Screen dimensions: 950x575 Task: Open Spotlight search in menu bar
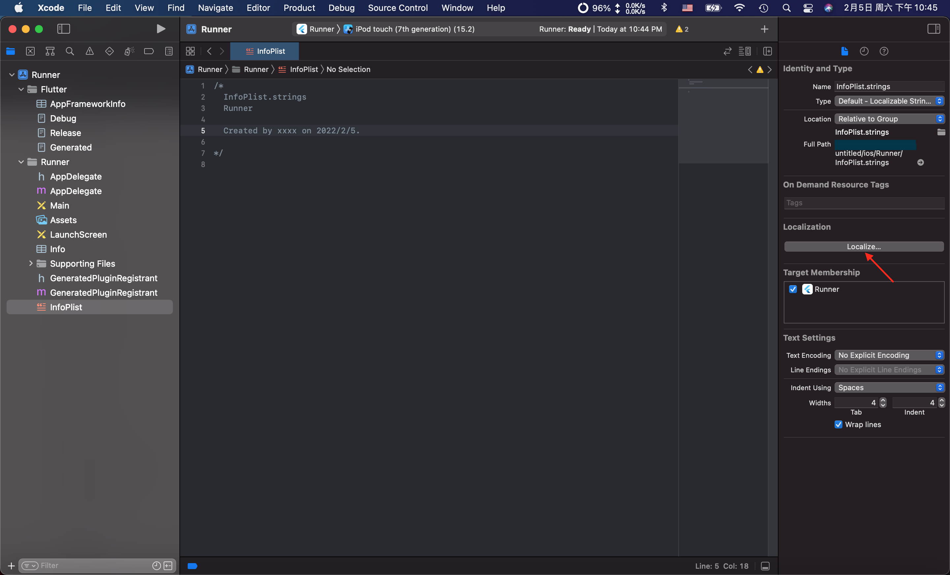pos(786,8)
